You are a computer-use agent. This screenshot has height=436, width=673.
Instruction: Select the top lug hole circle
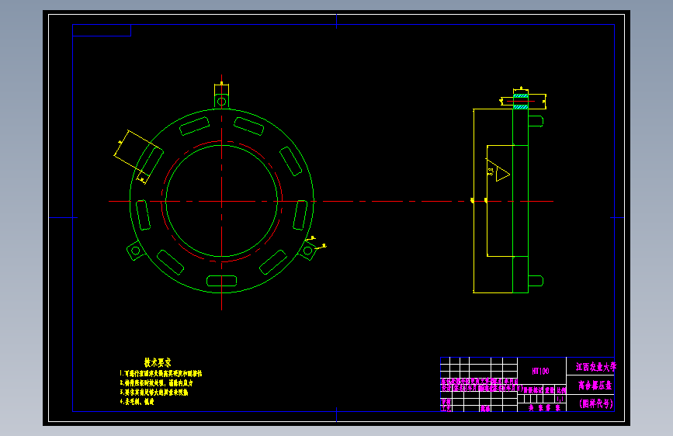point(221,102)
